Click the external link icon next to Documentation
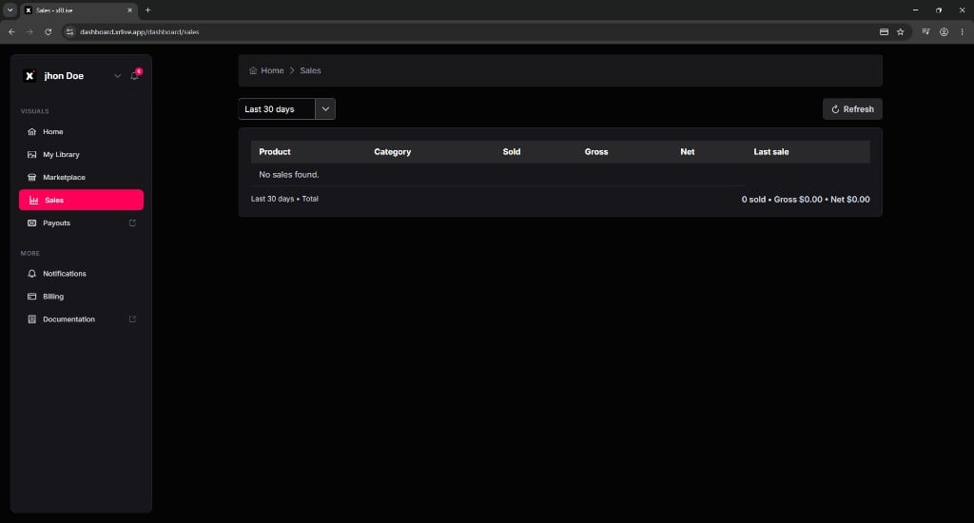The width and height of the screenshot is (974, 523). point(132,320)
